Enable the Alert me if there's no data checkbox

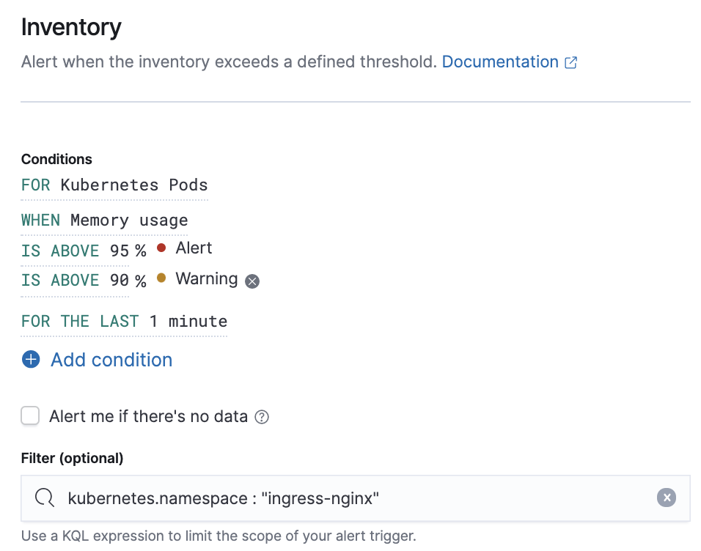[30, 415]
